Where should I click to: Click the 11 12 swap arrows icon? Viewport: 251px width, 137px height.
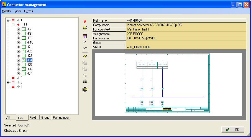click(85, 75)
